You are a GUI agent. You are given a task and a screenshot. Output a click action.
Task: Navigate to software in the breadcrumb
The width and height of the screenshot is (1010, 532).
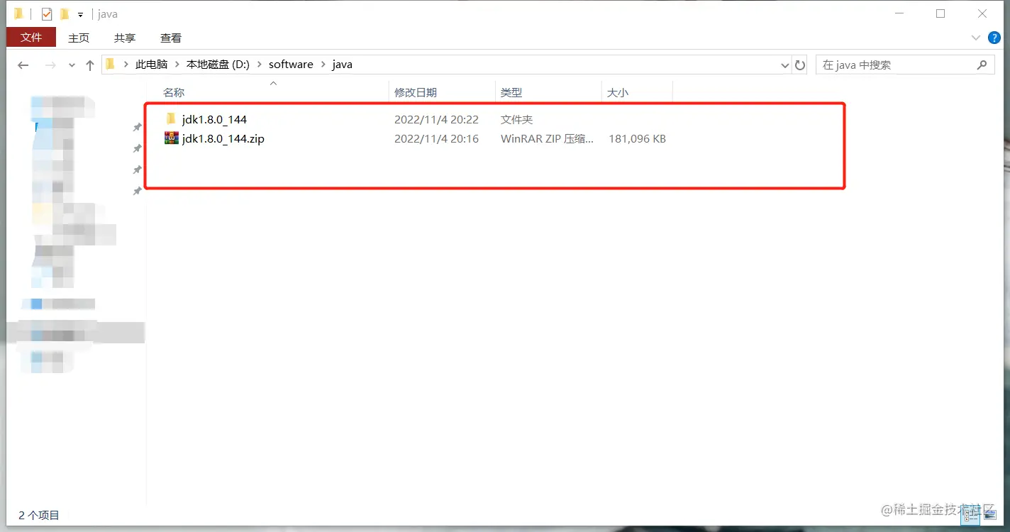tap(291, 65)
